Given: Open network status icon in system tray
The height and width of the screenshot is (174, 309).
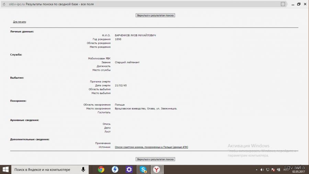Looking at the screenshot, I should point(267,170).
